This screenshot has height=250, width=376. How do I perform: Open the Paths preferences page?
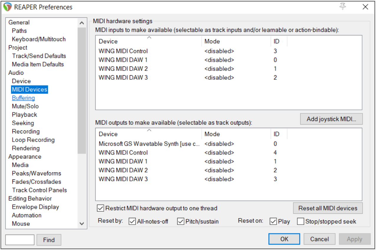point(19,31)
